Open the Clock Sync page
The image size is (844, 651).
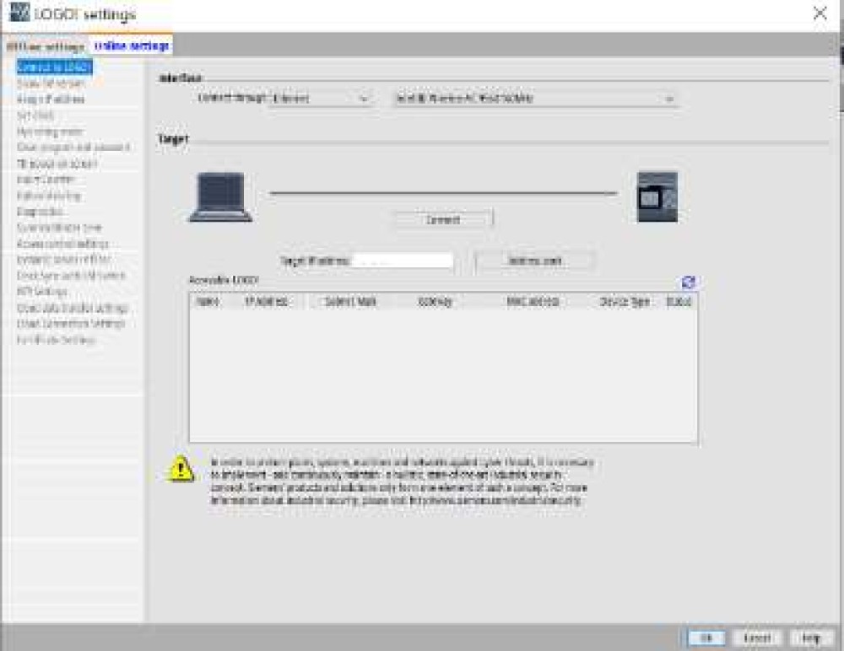[x=71, y=276]
